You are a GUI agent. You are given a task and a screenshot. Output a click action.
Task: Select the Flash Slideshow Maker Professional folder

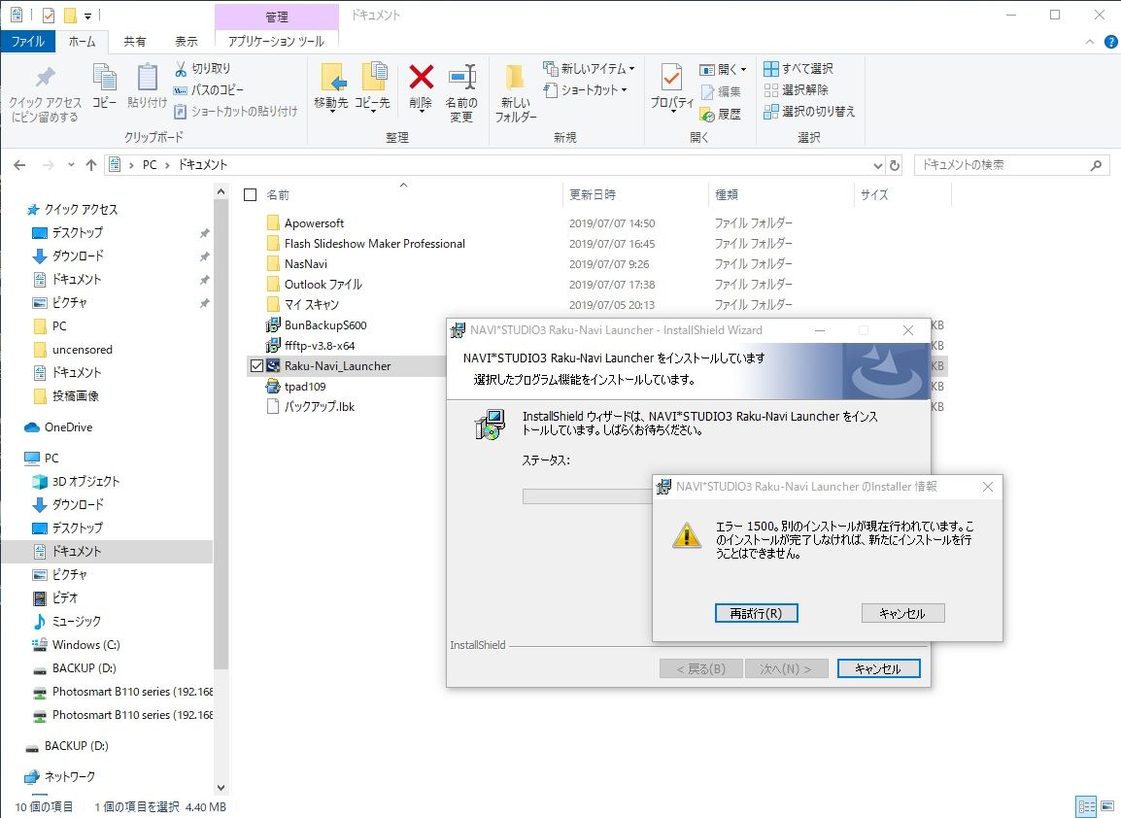pos(365,244)
